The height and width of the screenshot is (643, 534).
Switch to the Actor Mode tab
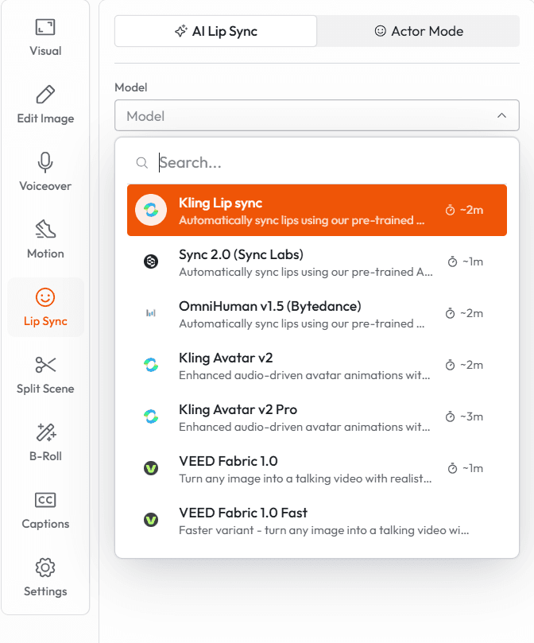click(418, 31)
